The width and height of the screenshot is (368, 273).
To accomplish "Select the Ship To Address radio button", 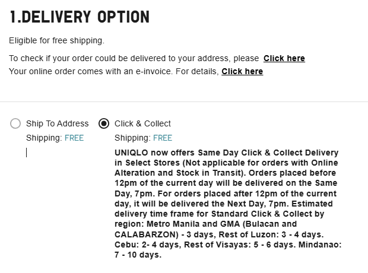I will pos(15,123).
